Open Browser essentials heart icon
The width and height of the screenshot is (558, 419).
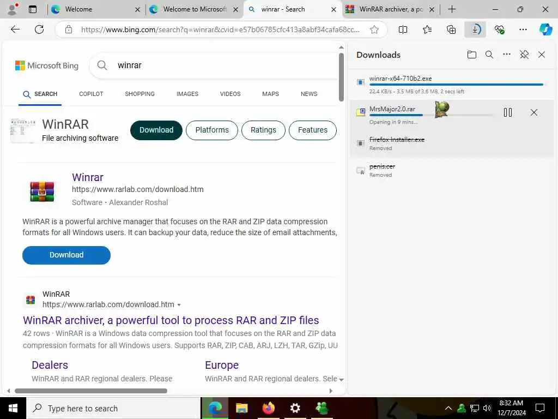tap(499, 29)
